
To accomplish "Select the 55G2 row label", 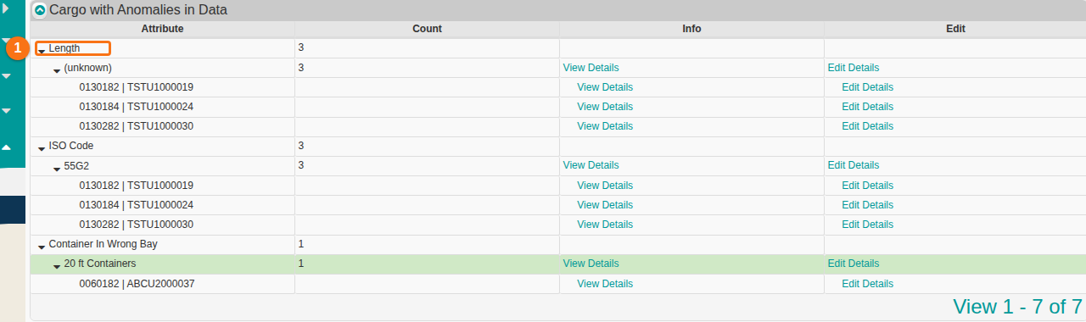I will coord(76,165).
